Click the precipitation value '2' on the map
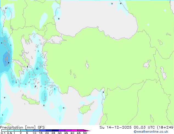Image resolution: width=174 pixels, height=134 pixels. 37,69
